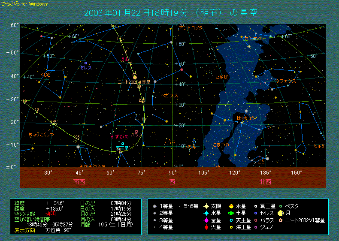Screen dimensions: 339x241
Task: Click the 北西 direction label on the horizon
Action: tap(265, 182)
